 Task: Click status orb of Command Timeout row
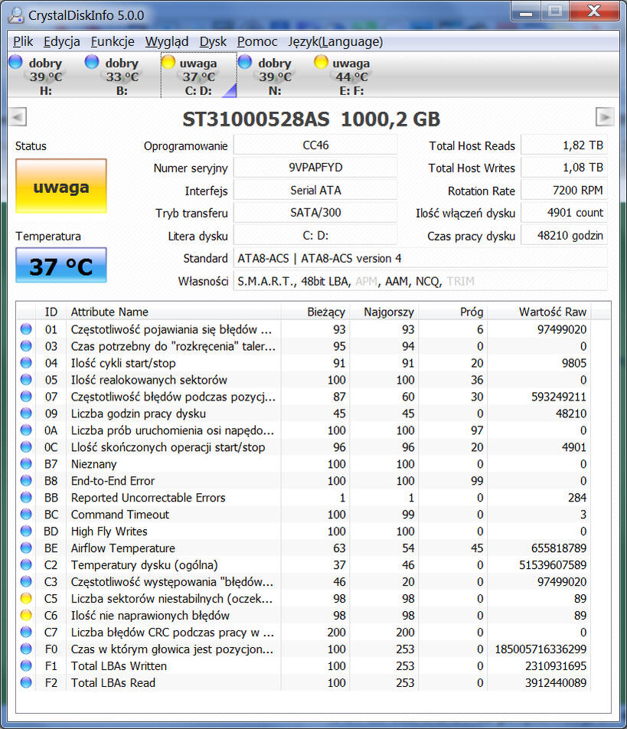click(26, 515)
